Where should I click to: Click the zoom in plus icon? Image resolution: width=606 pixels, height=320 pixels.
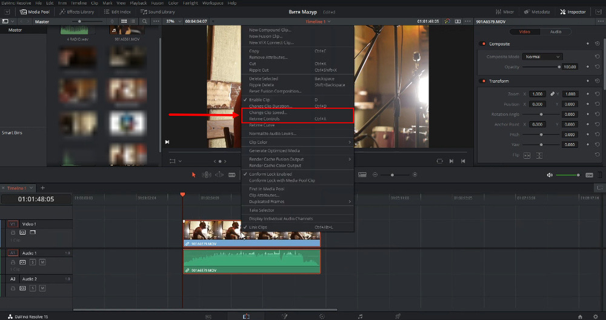pyautogui.click(x=415, y=175)
